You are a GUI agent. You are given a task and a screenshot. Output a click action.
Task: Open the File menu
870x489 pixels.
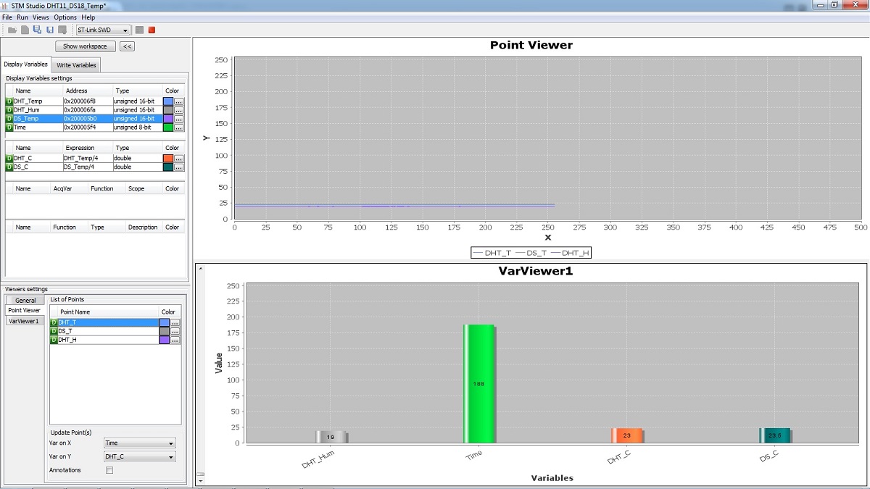click(x=7, y=17)
